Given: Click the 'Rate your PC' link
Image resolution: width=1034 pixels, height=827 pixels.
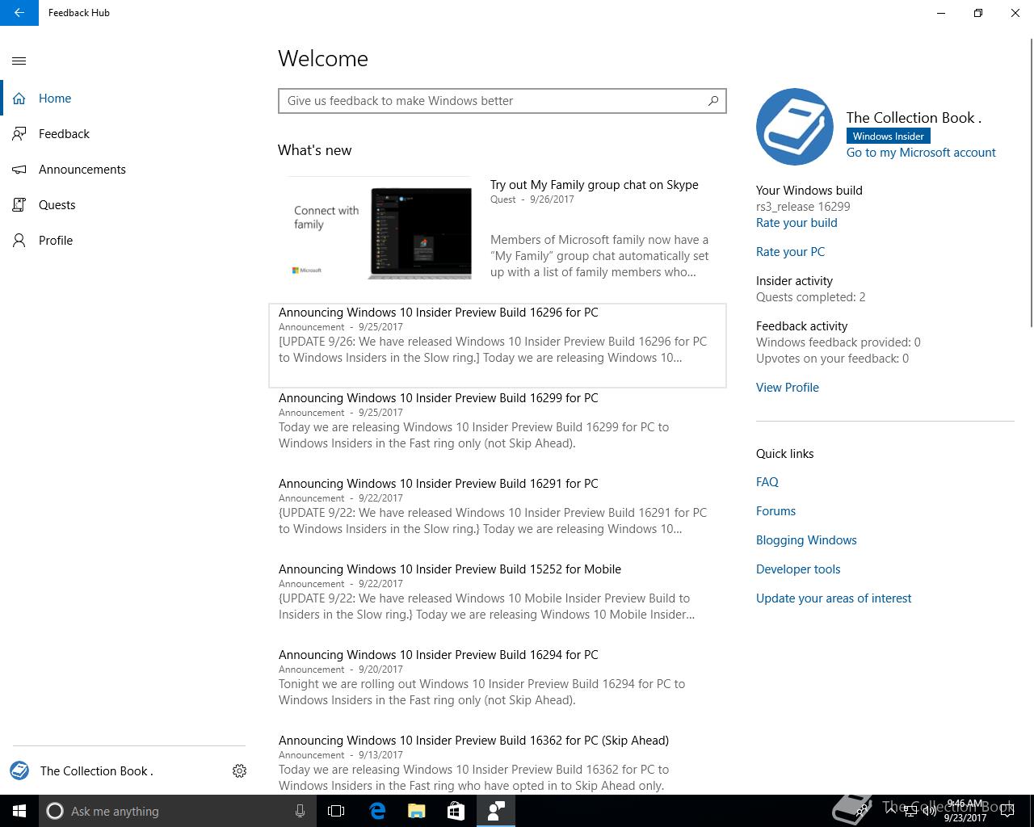Looking at the screenshot, I should pos(790,252).
